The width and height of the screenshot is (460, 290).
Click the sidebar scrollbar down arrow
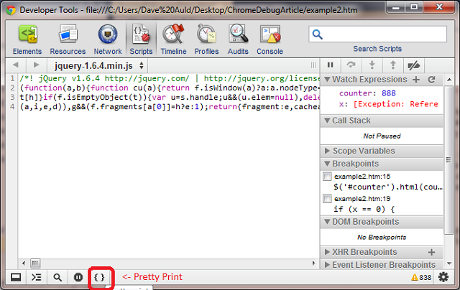[x=449, y=263]
